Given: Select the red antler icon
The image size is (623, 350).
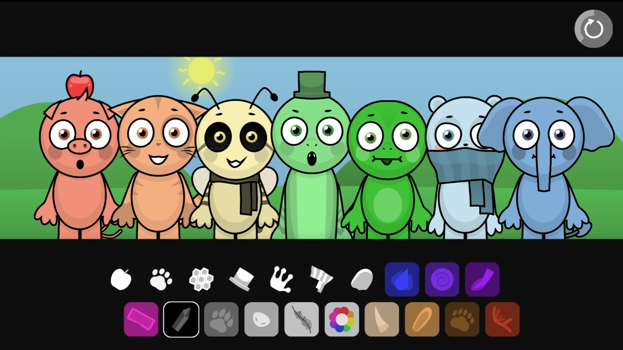Looking at the screenshot, I should (503, 319).
